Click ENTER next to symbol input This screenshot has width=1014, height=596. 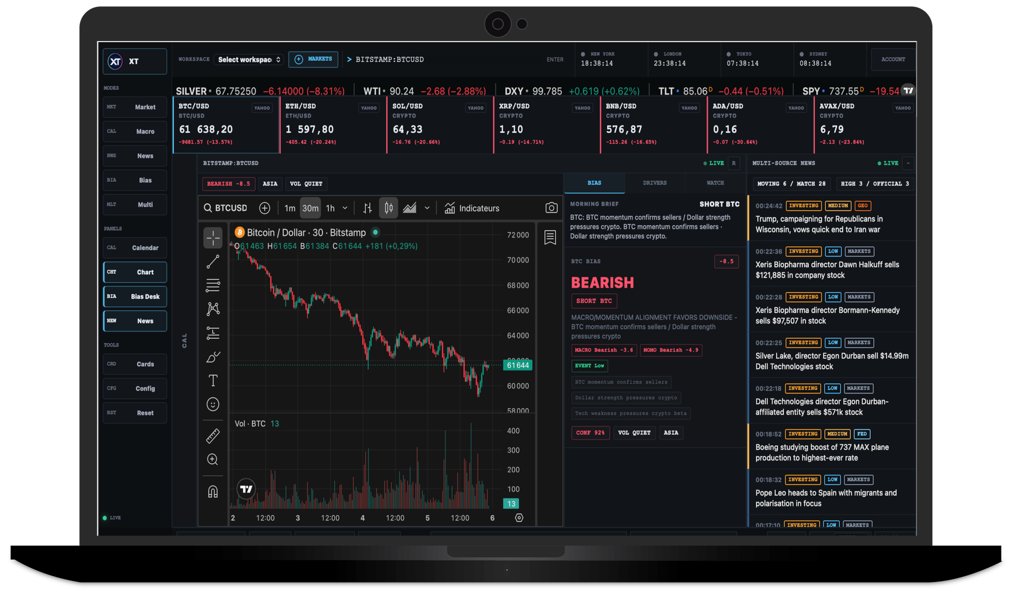[555, 60]
